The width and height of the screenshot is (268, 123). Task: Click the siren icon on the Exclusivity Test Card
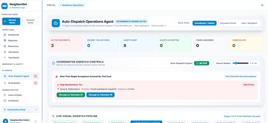(57, 76)
